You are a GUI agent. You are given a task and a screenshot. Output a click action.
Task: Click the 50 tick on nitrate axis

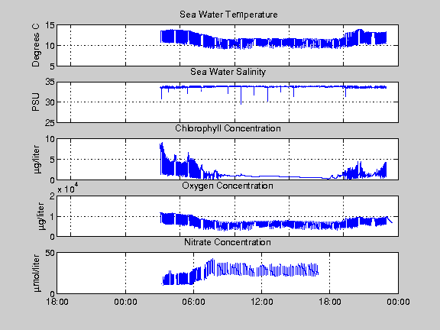[50, 253]
